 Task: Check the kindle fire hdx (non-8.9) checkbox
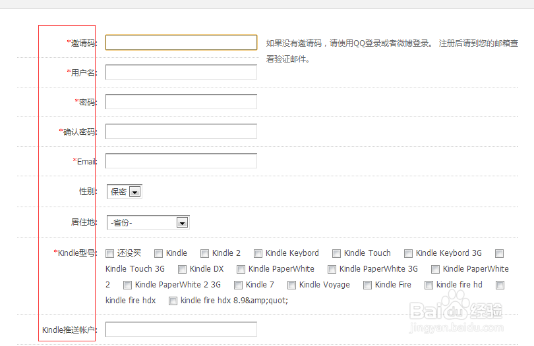pyautogui.click(x=500, y=285)
